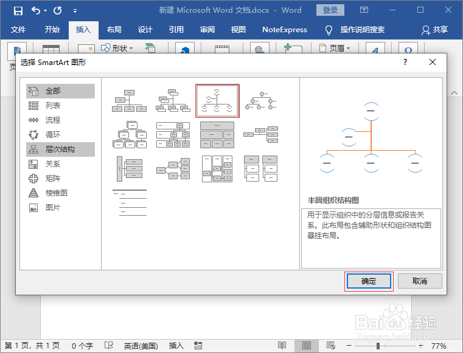Click the 确定 button

[369, 281]
